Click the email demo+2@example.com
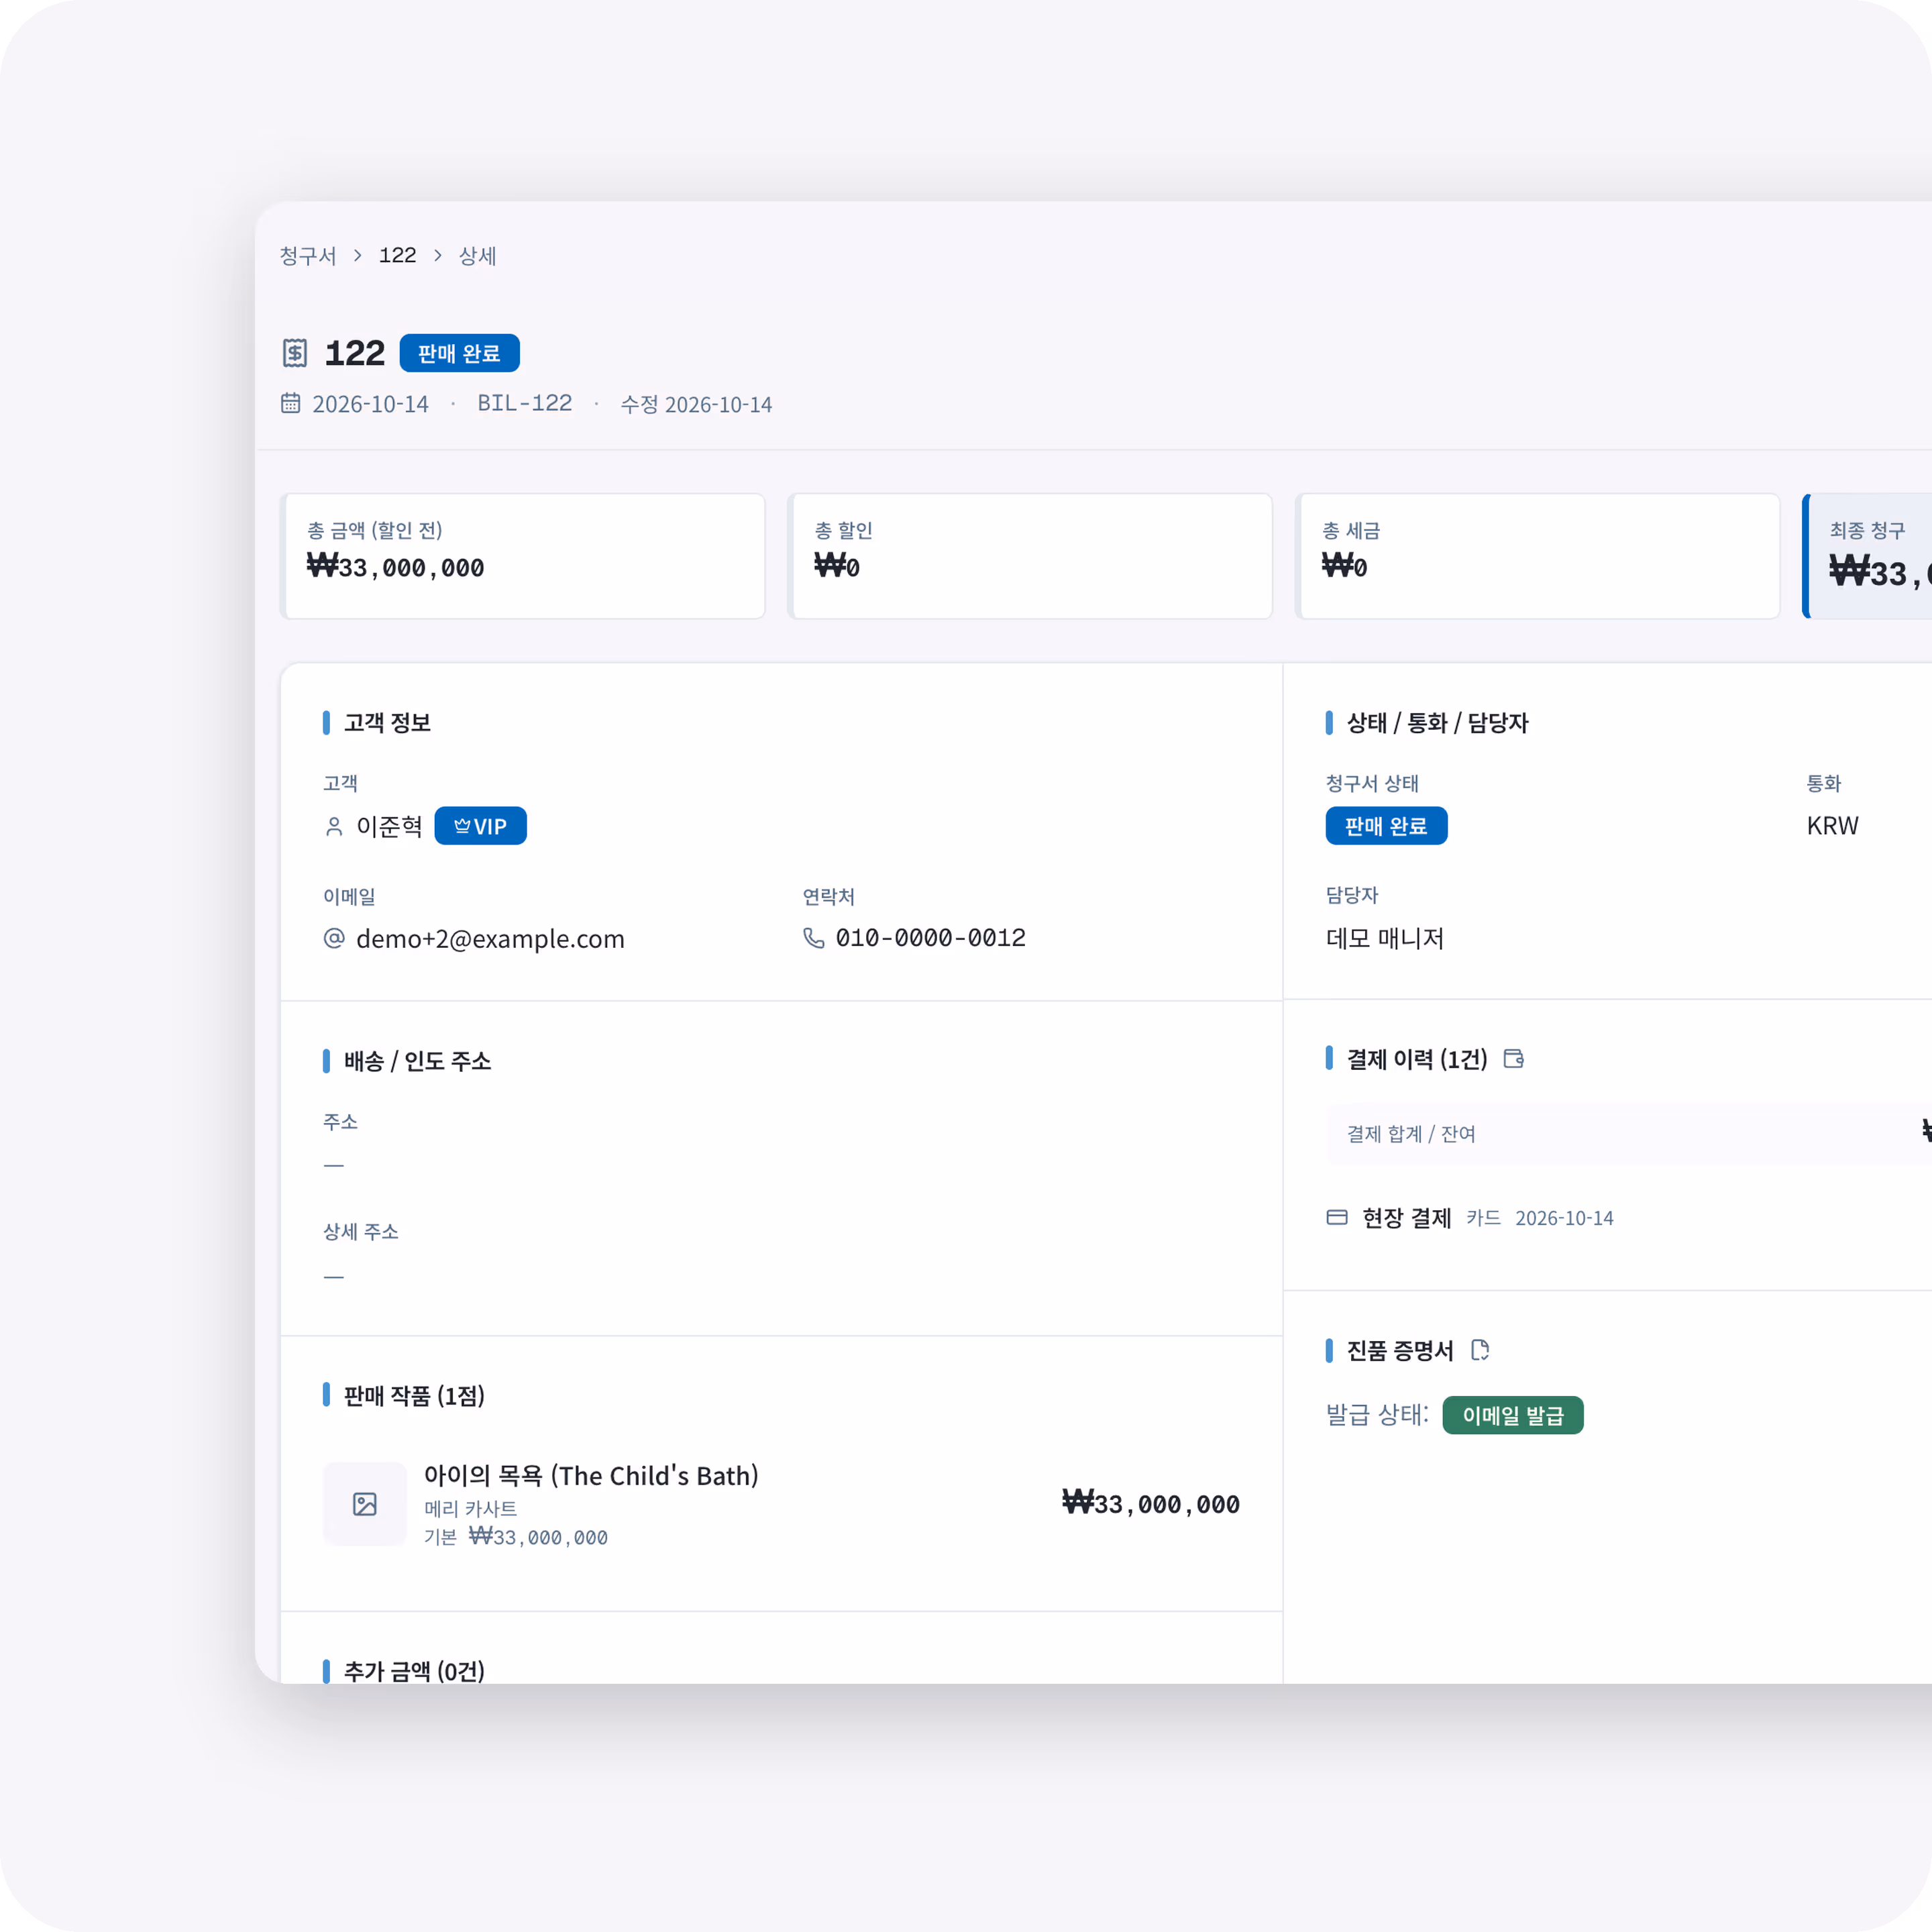 [x=490, y=939]
